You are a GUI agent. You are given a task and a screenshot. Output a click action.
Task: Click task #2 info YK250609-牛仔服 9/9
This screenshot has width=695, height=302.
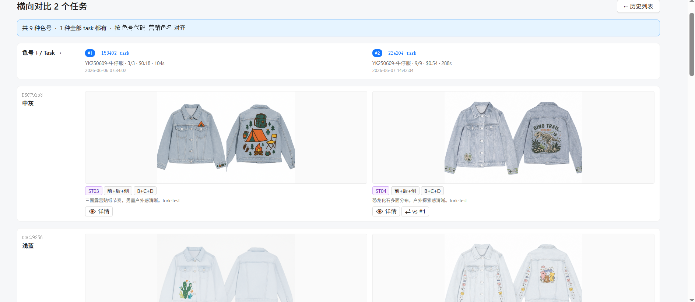coord(412,63)
